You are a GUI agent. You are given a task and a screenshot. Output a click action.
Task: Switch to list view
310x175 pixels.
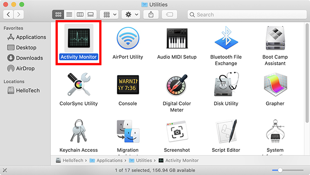tap(69, 14)
